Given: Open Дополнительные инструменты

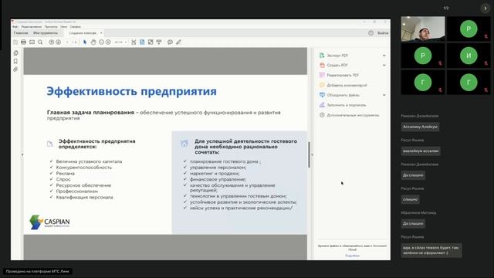Looking at the screenshot, I should (353, 115).
